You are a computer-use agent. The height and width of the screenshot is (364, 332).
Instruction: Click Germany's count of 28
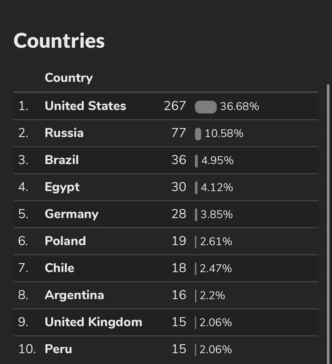click(x=179, y=214)
